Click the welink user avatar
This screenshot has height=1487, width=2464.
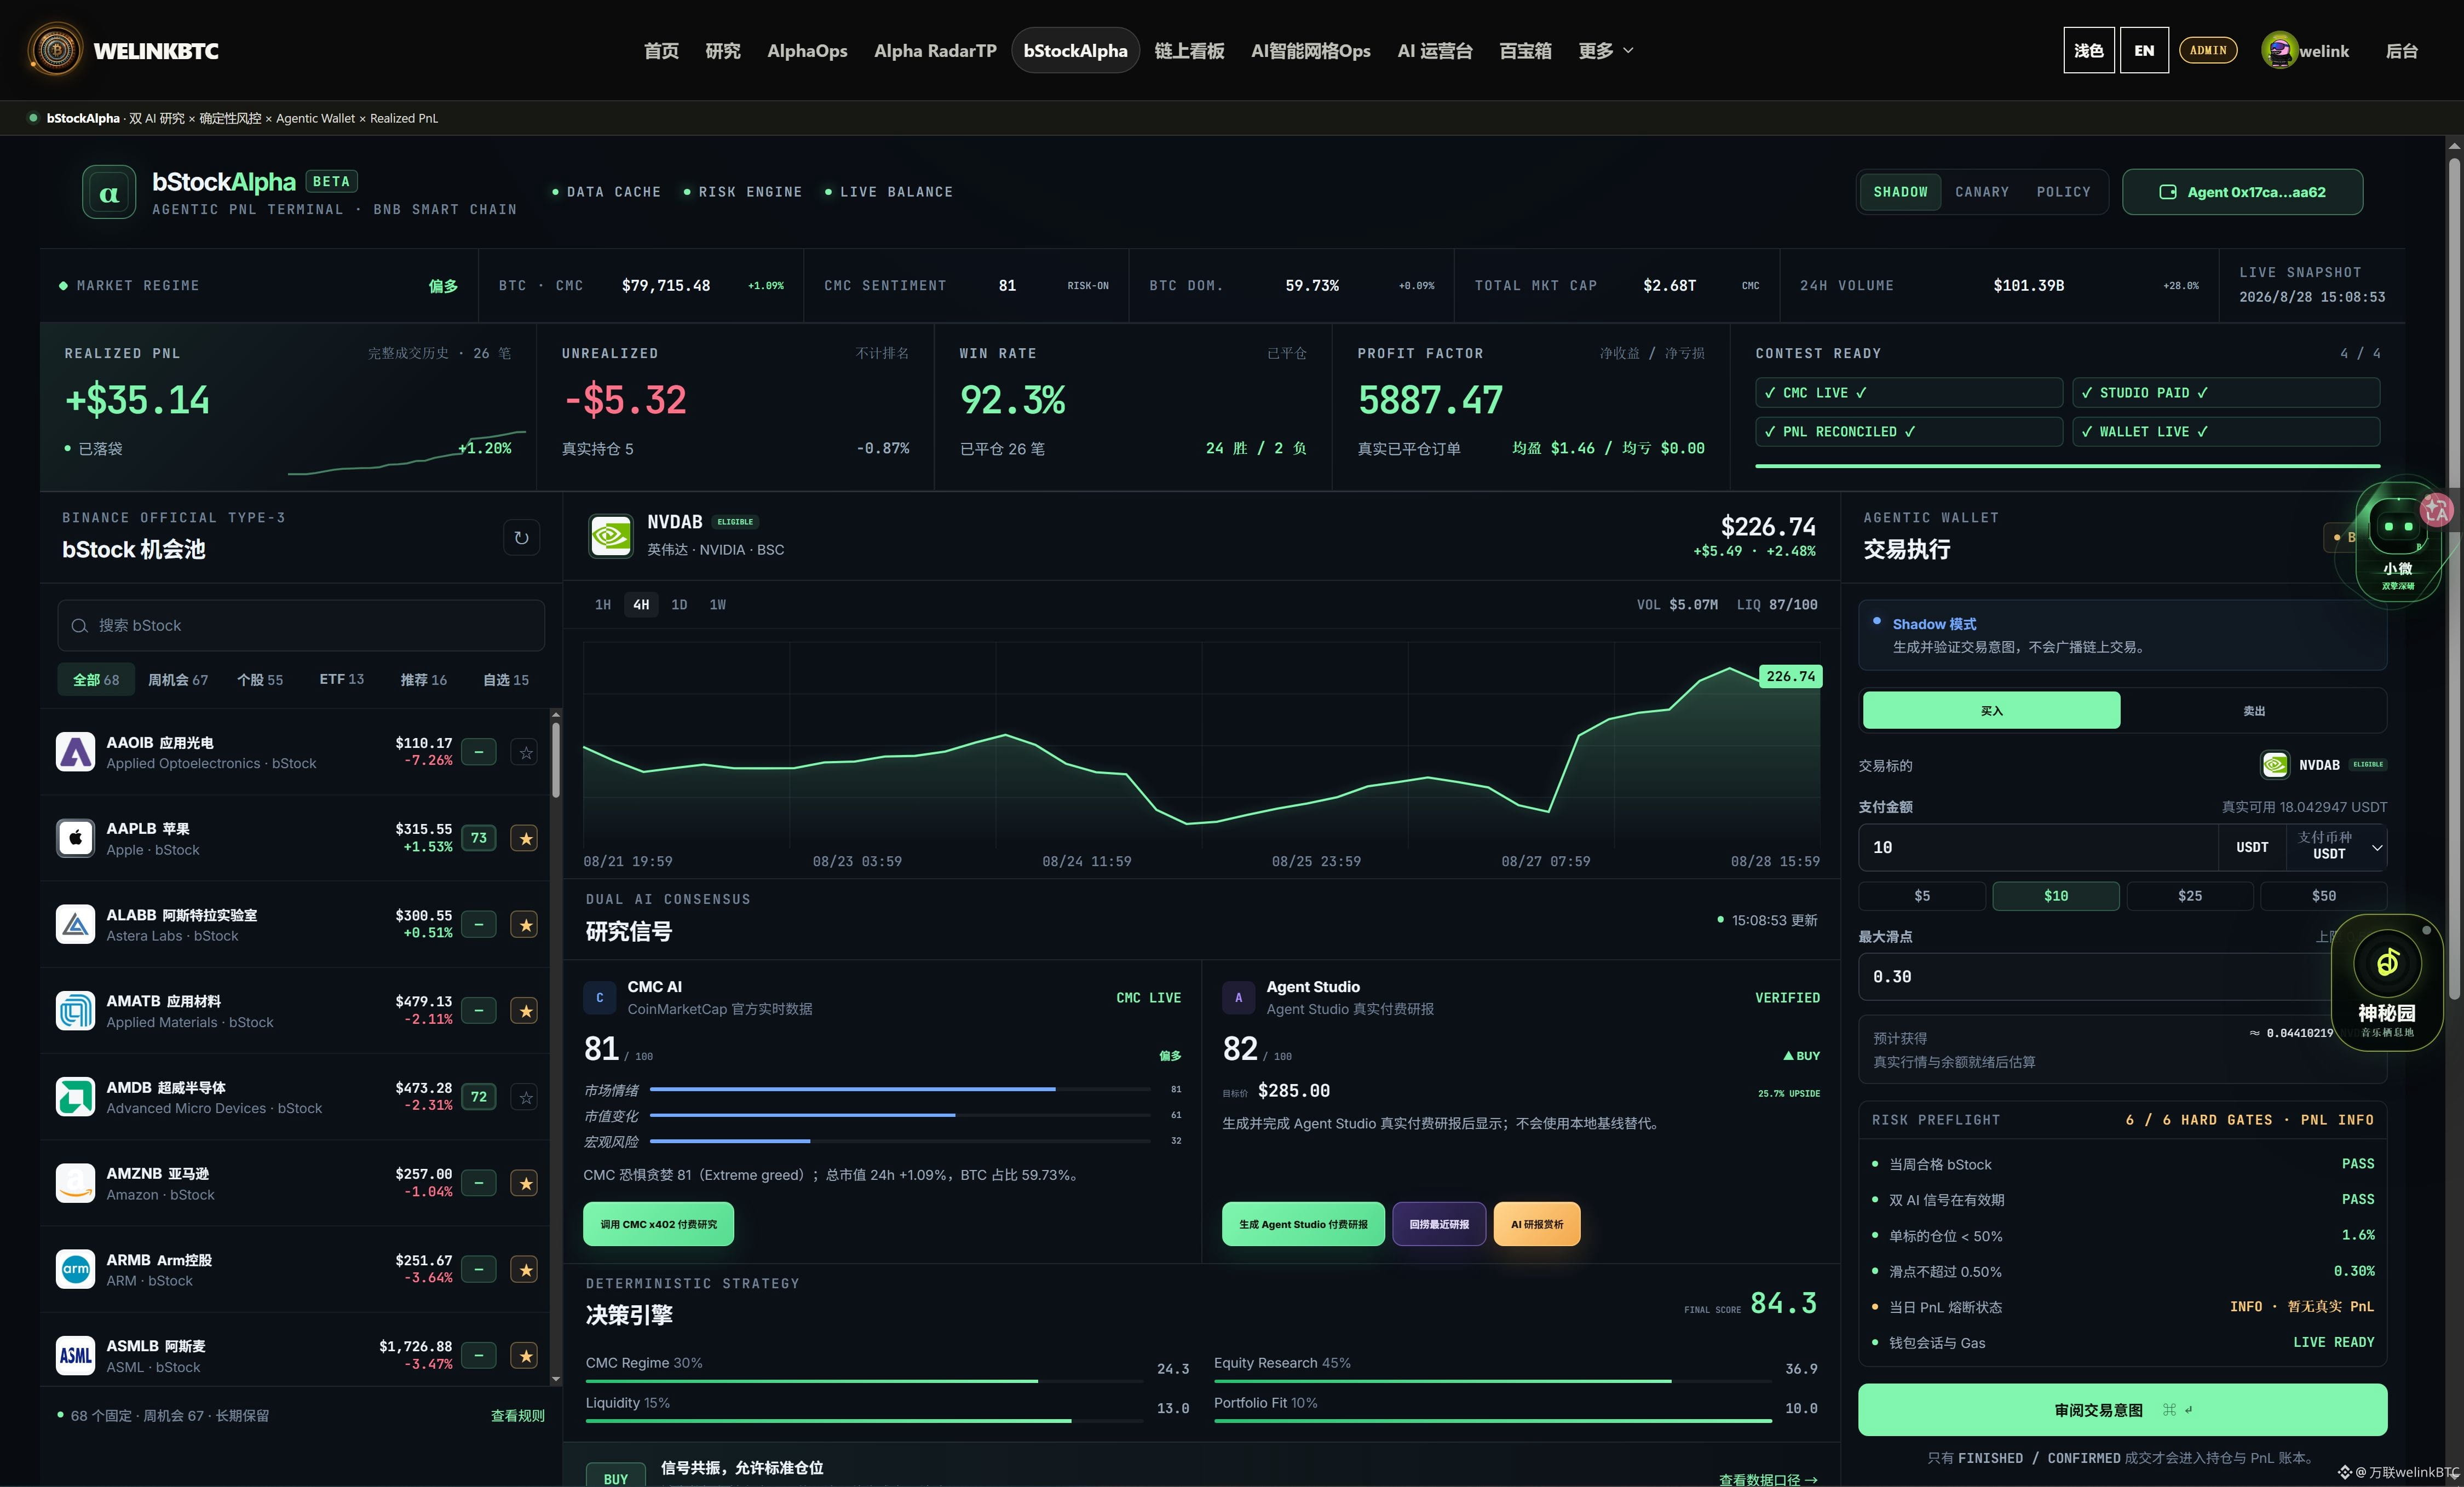(x=2279, y=50)
